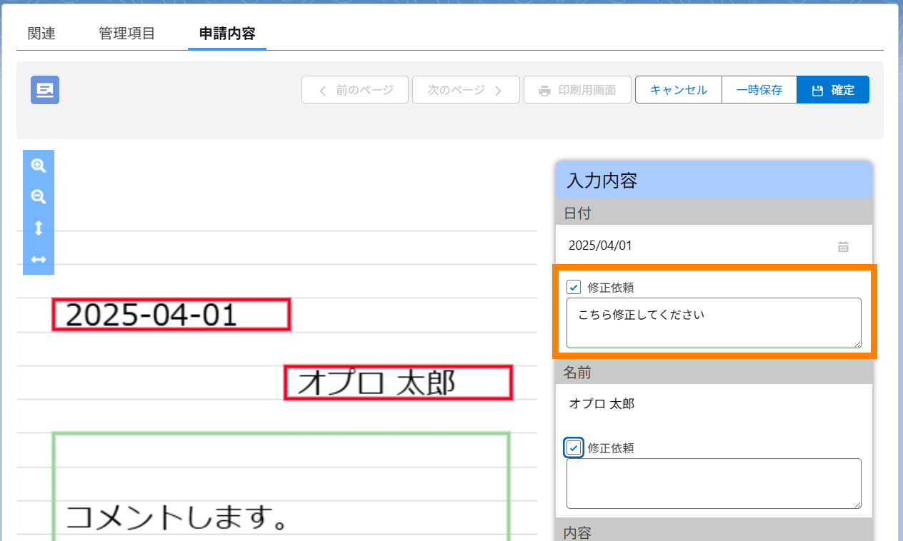Open 印刷用画面 print view
Screen dimensions: 903x541
(x=578, y=90)
